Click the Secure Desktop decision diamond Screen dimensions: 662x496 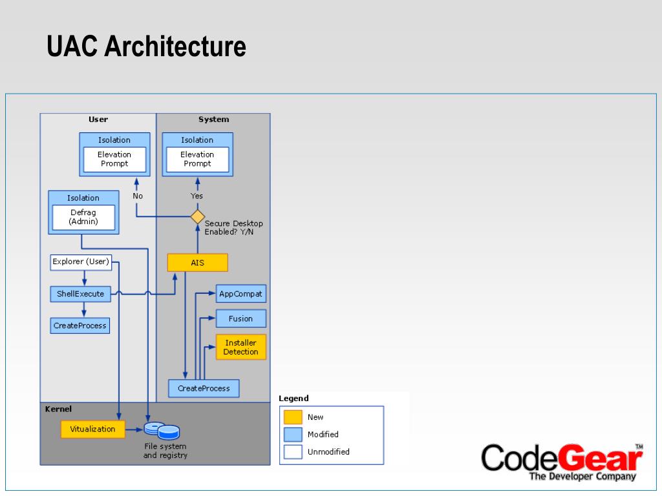coord(198,217)
